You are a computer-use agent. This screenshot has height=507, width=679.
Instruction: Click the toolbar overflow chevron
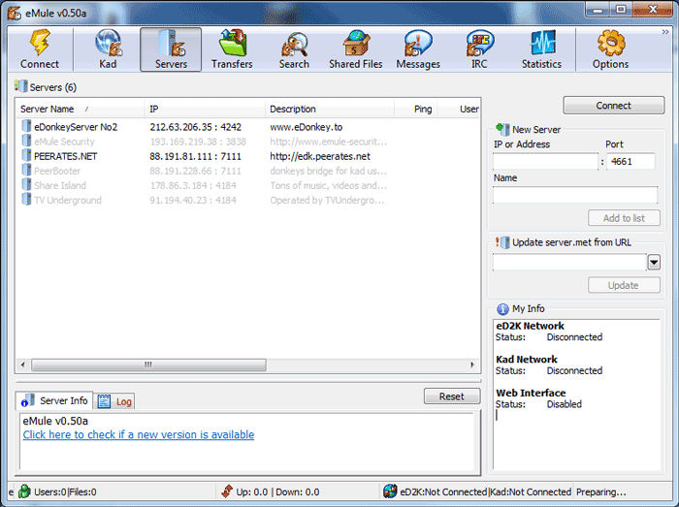665,32
